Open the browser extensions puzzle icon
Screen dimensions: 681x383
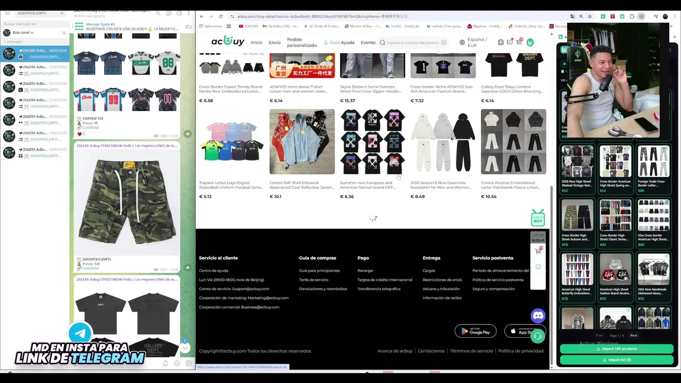click(632, 16)
